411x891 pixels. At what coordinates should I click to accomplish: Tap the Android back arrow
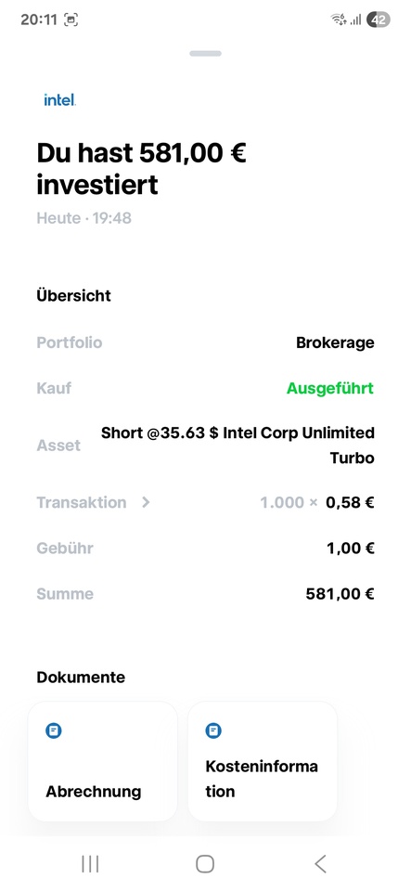pyautogui.click(x=320, y=864)
